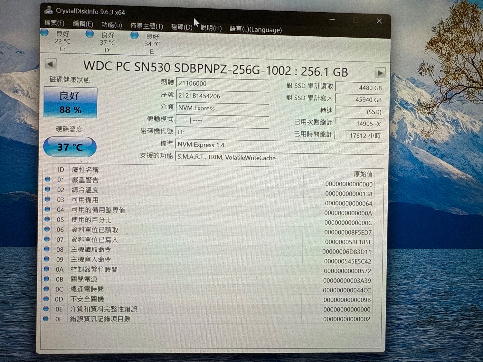The width and height of the screenshot is (483, 362).
Task: Click the disk model title WDC PC SN530
Action: (216, 69)
